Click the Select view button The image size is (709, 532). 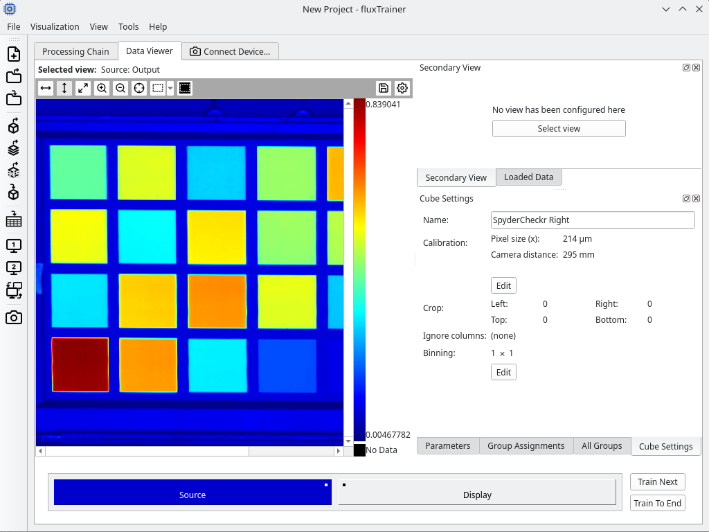(x=559, y=128)
